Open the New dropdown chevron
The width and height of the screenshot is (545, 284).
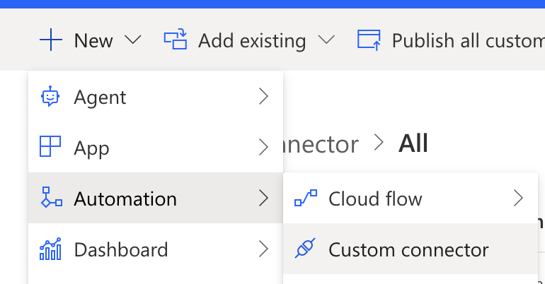(133, 40)
